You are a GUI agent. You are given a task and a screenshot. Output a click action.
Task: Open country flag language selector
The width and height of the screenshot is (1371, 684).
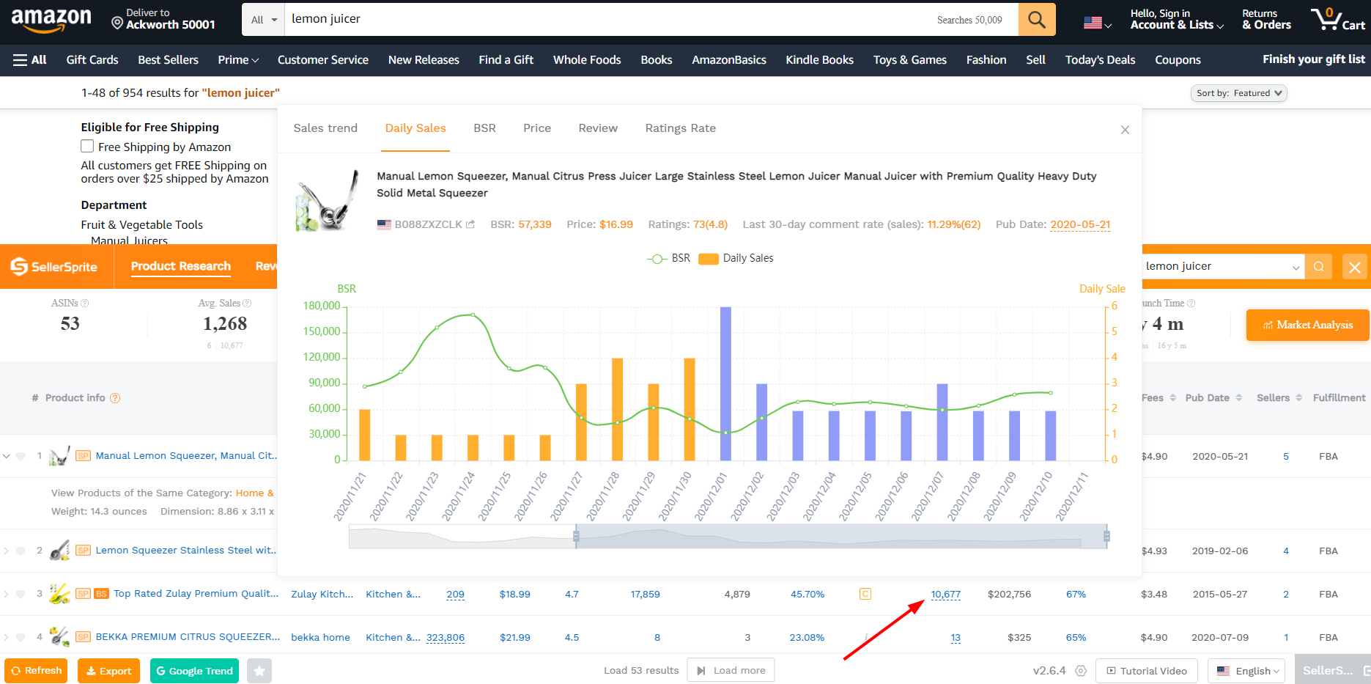tap(1097, 23)
